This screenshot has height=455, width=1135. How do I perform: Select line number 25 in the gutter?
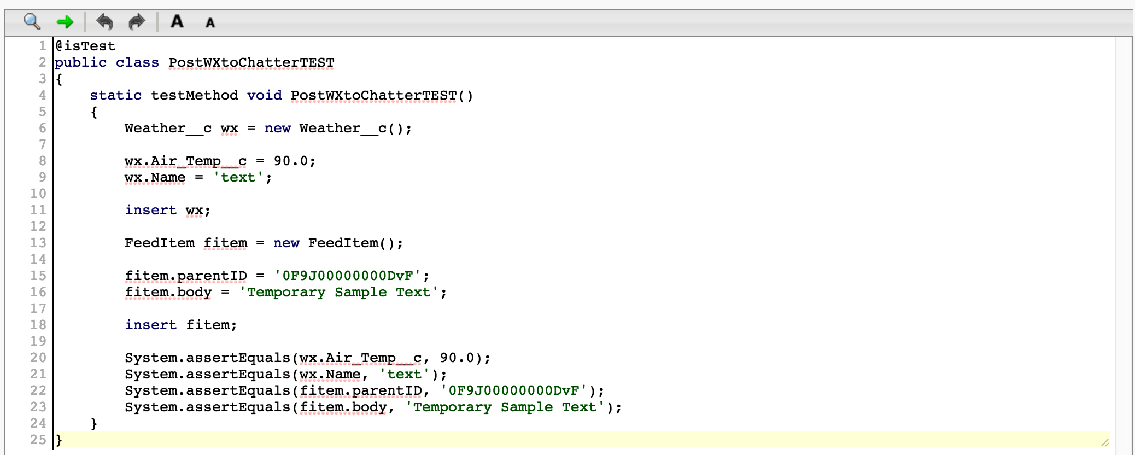(x=38, y=440)
